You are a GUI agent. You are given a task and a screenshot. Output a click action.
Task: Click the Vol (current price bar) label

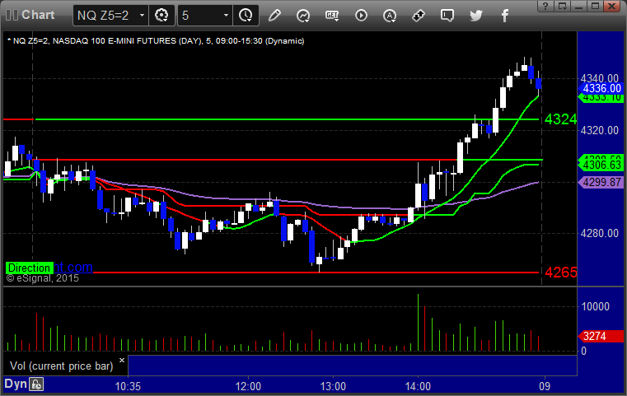(x=62, y=366)
